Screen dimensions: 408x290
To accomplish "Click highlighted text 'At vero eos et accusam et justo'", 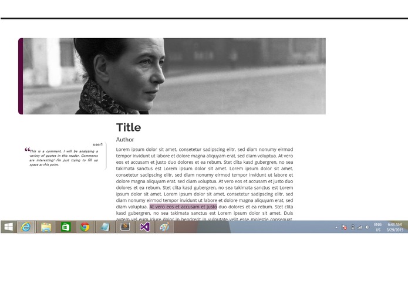I will pos(183,207).
